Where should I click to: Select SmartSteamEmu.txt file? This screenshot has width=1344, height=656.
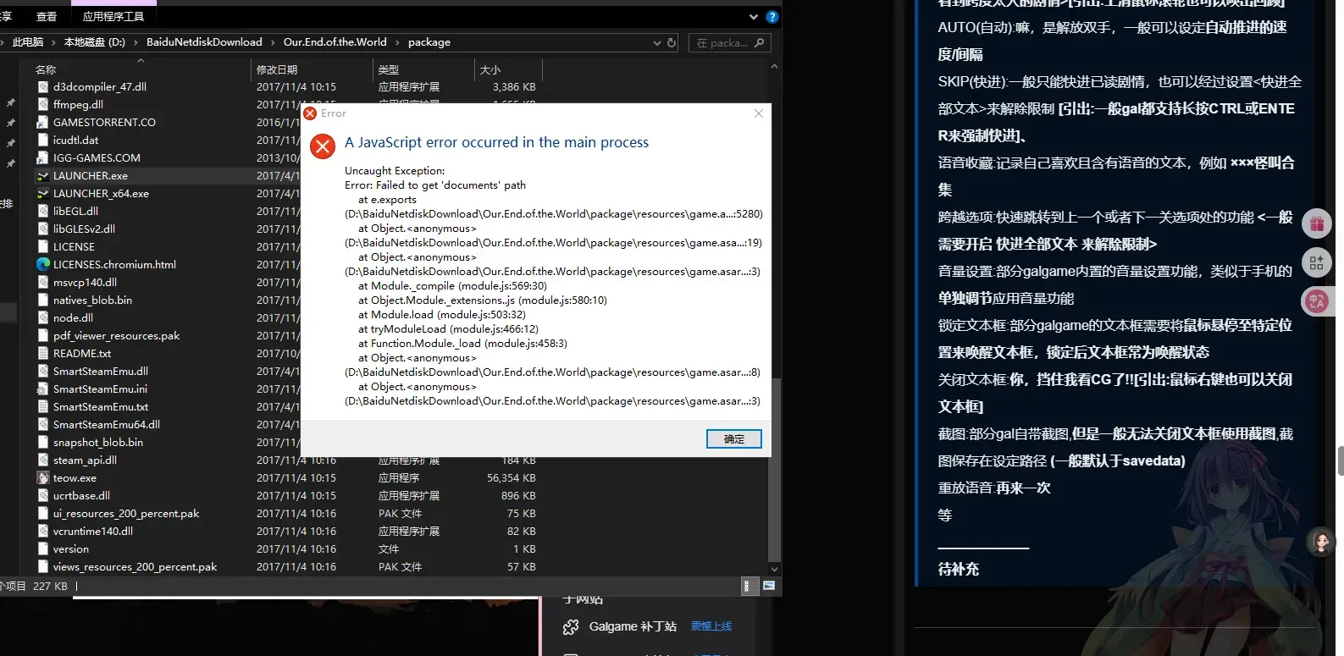pos(101,406)
